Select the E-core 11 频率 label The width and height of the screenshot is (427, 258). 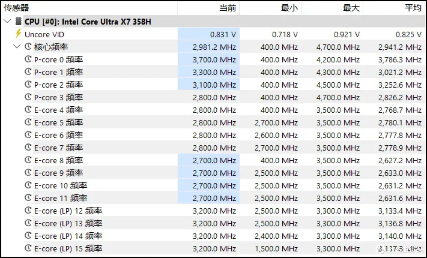[x=61, y=198]
